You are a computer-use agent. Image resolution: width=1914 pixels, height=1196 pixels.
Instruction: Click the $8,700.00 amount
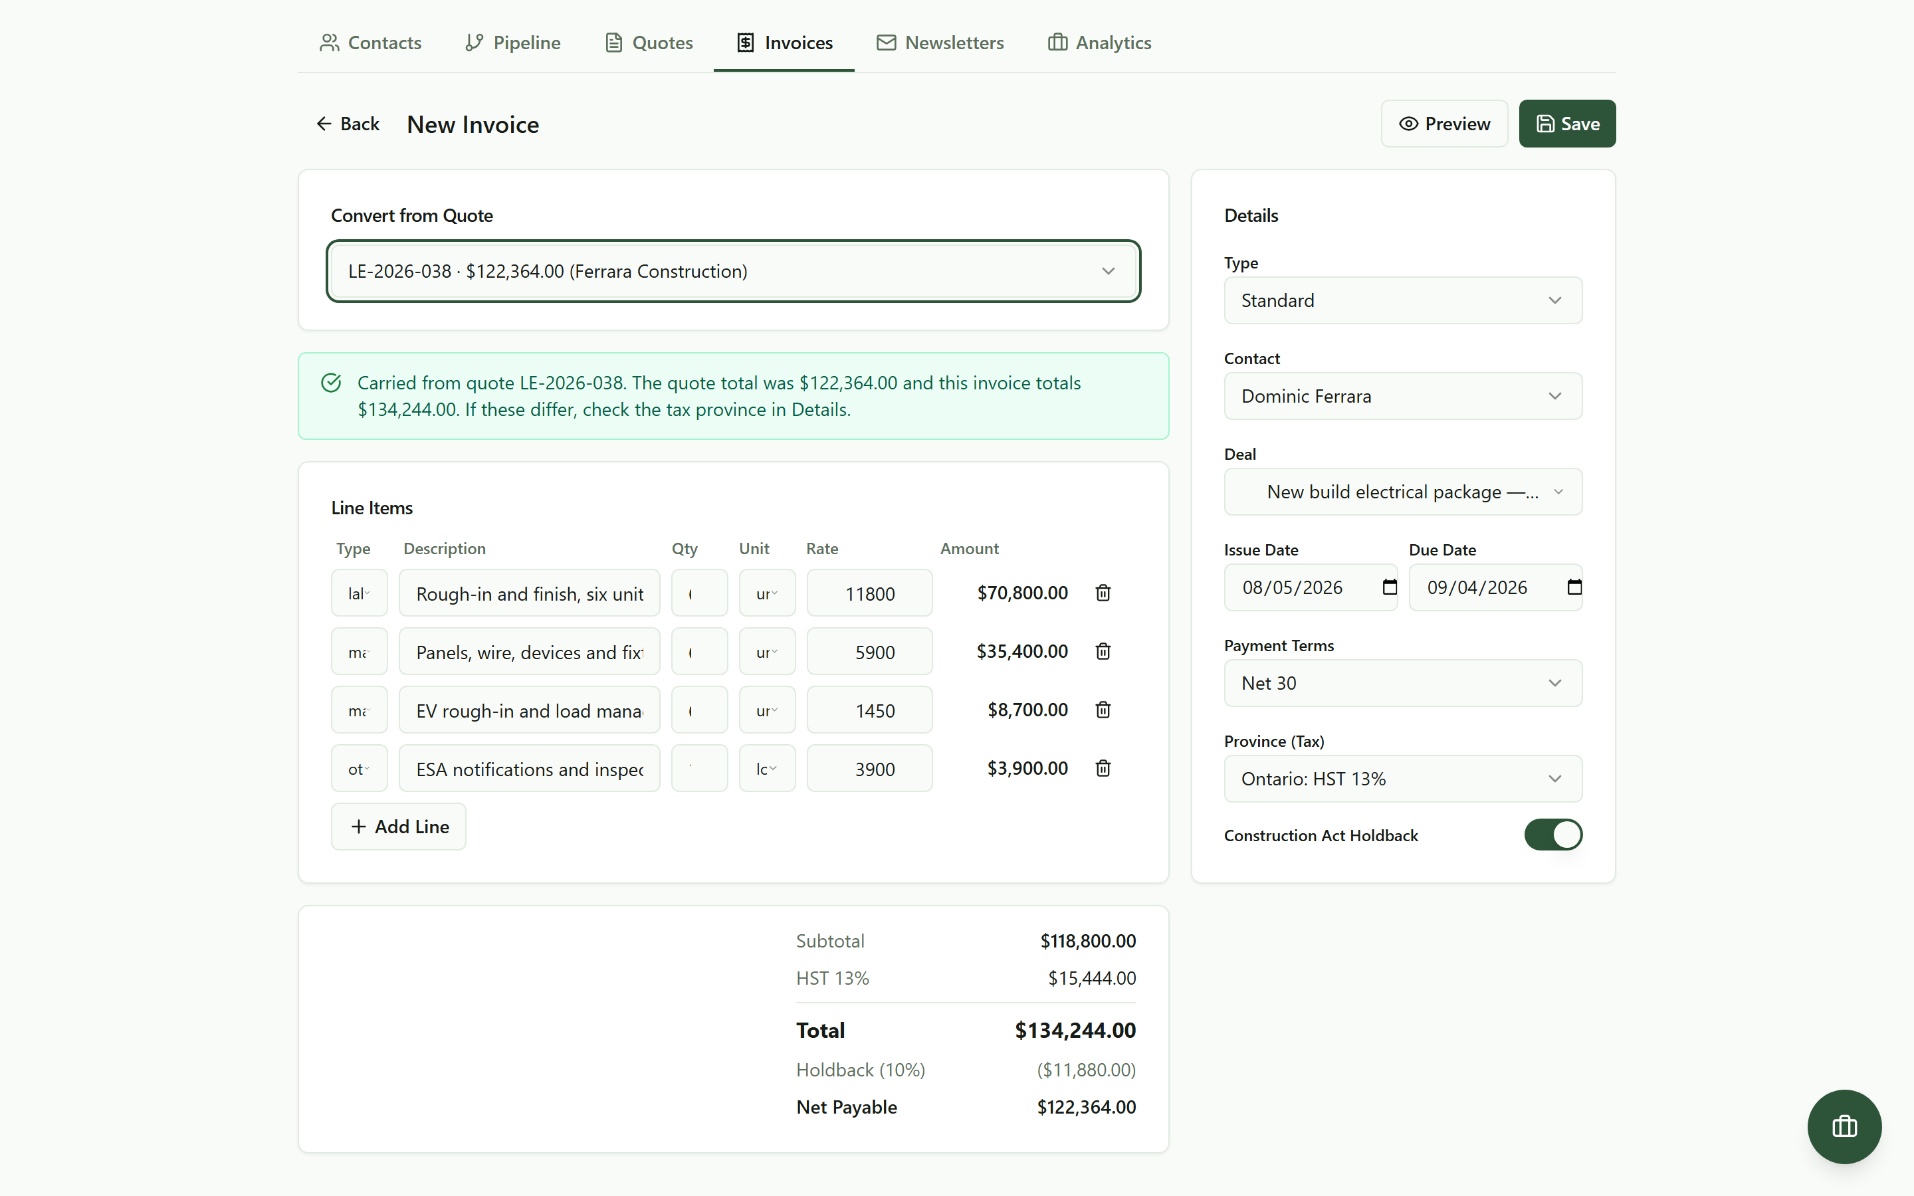click(x=1027, y=710)
